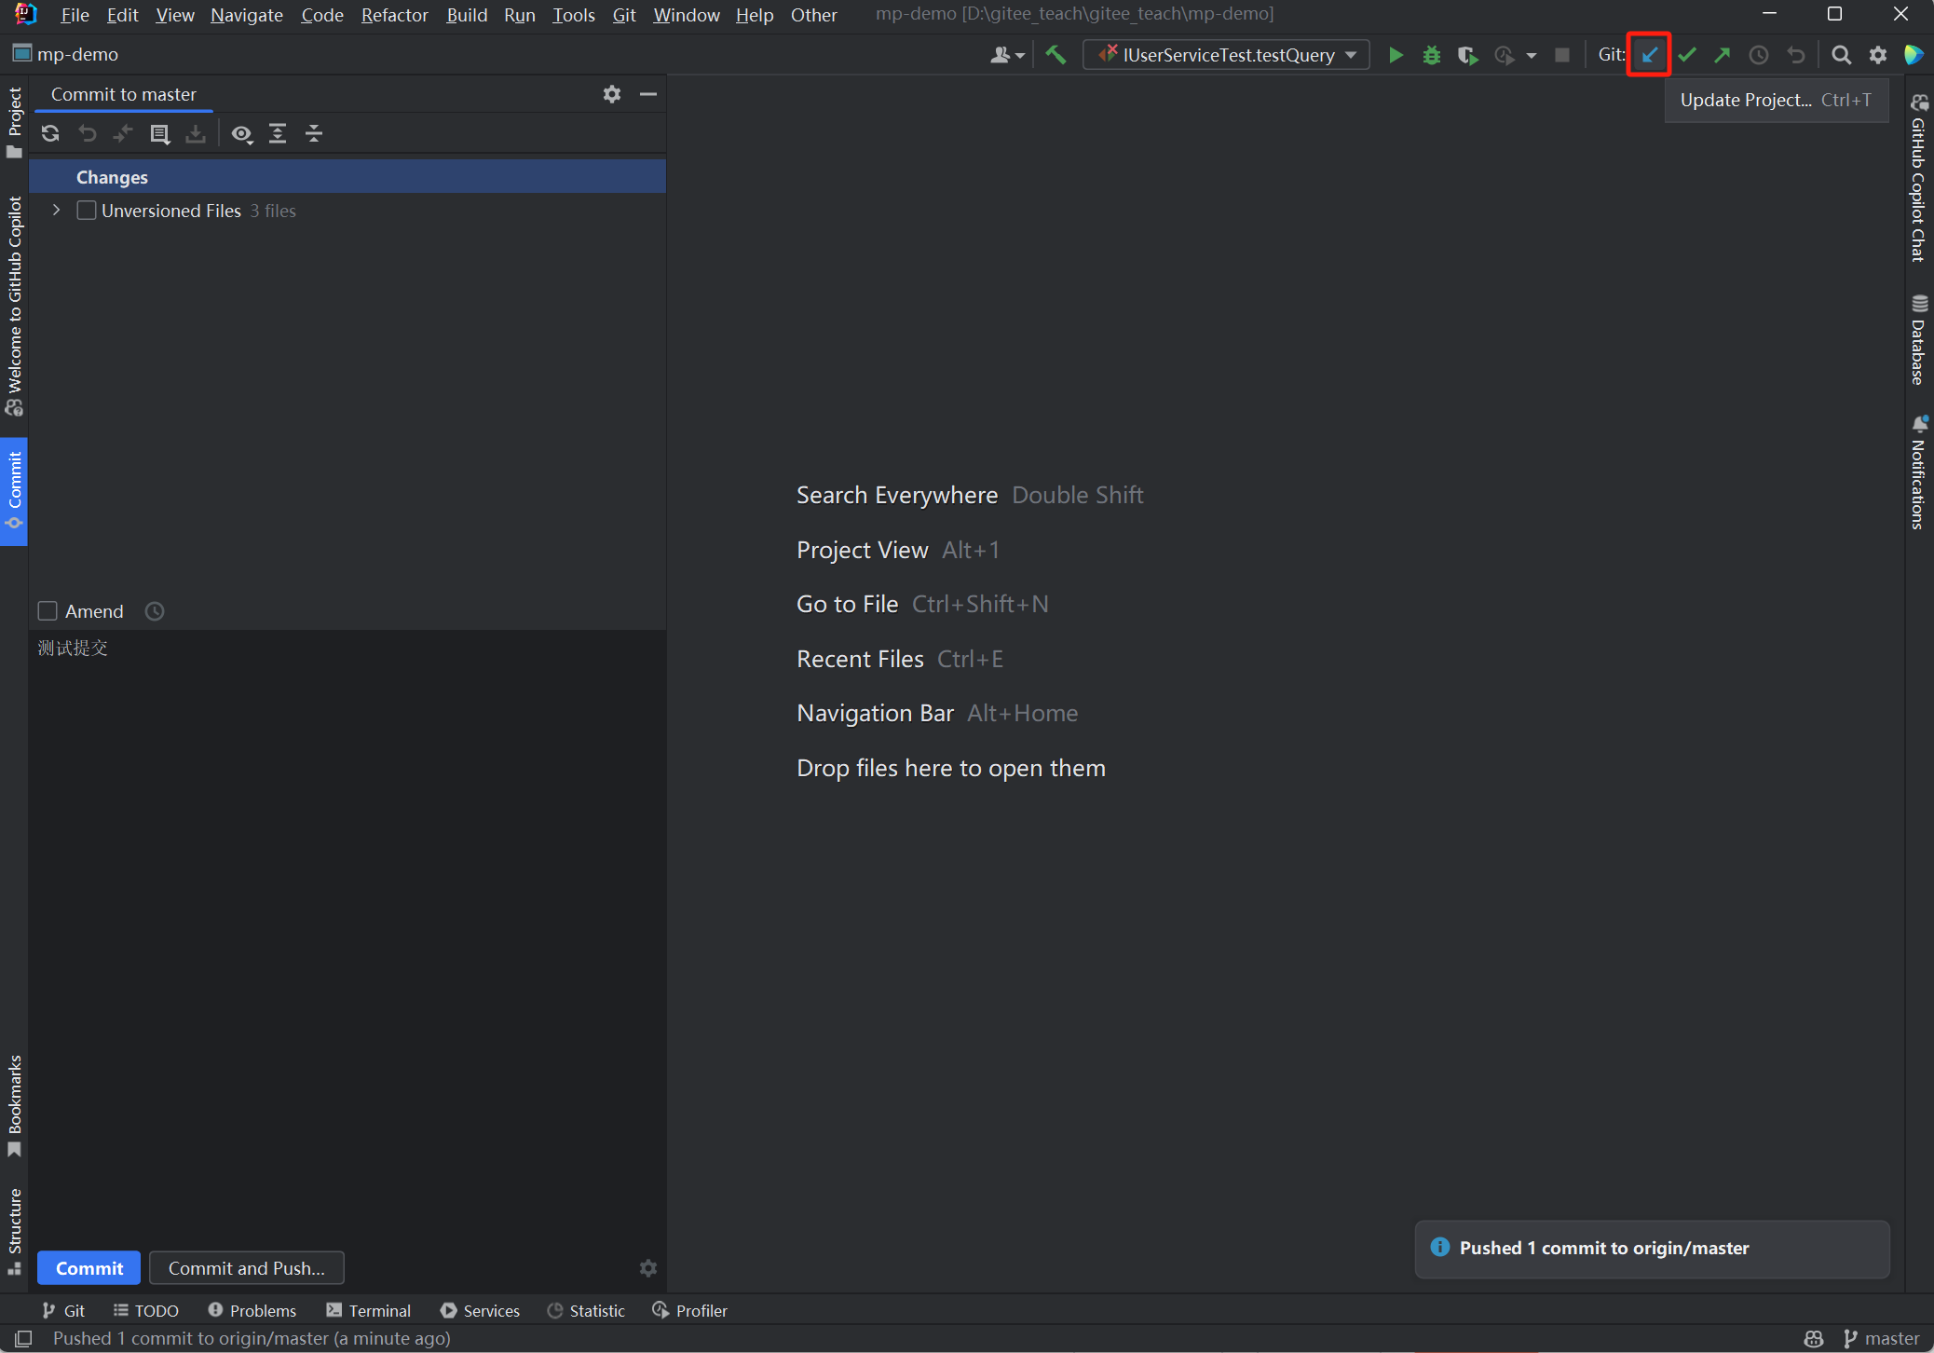Viewport: 1934px width, 1353px height.
Task: Run the current test configuration
Action: [x=1395, y=55]
